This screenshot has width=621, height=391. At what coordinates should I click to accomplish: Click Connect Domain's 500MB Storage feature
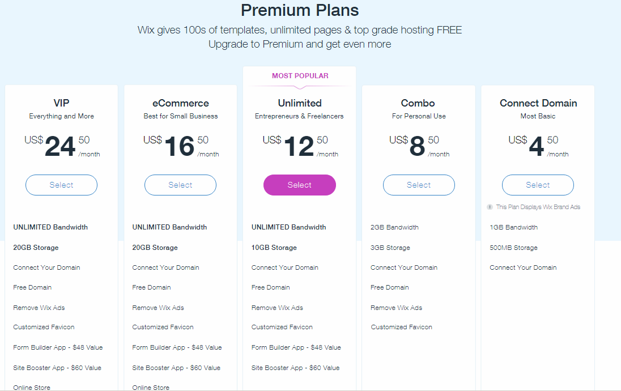[x=513, y=248]
